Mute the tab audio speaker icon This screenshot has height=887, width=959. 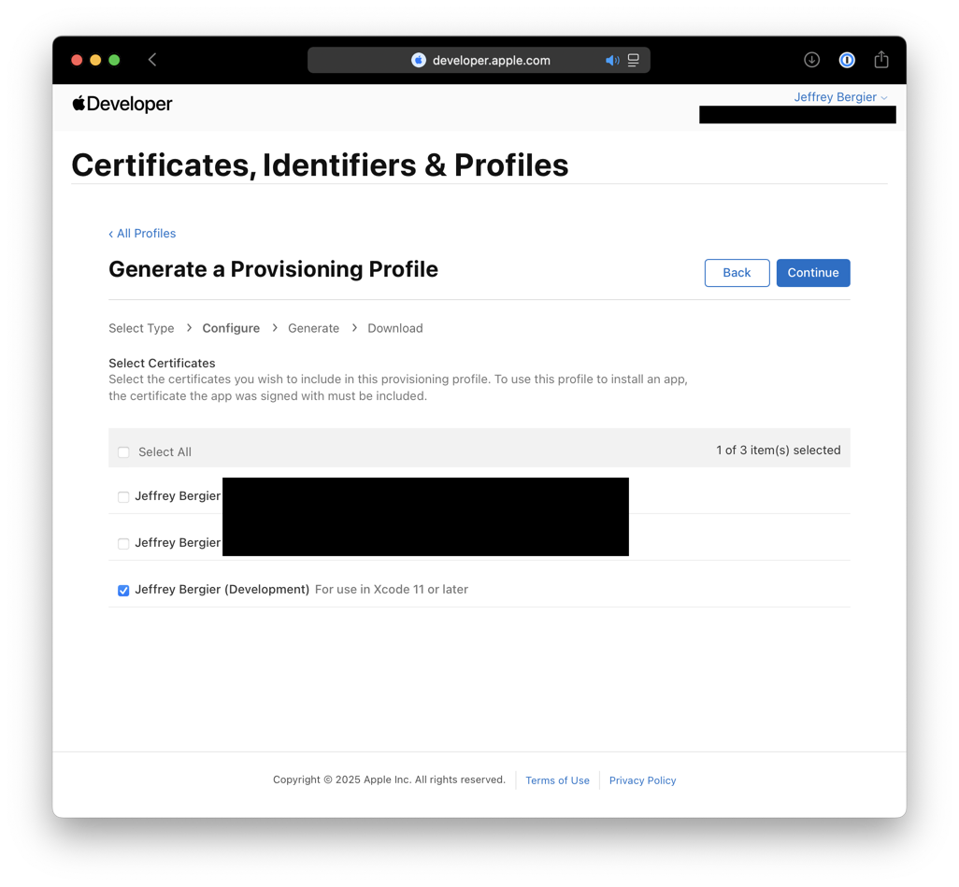[612, 61]
